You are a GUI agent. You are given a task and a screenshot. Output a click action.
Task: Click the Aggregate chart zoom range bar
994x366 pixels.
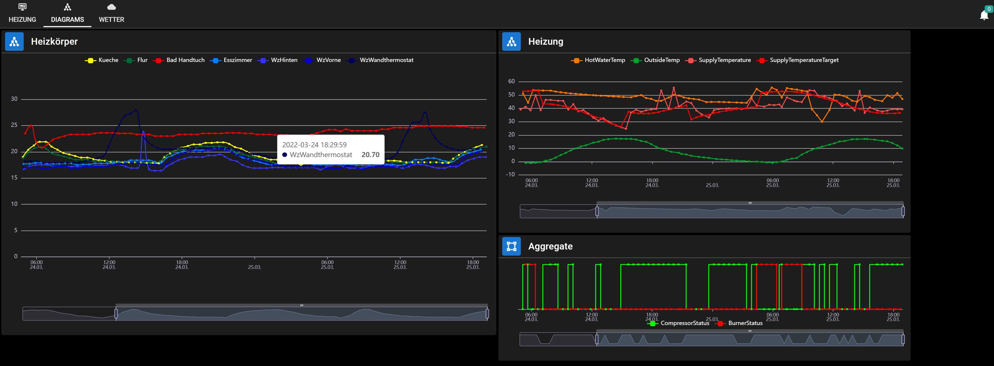[750, 339]
